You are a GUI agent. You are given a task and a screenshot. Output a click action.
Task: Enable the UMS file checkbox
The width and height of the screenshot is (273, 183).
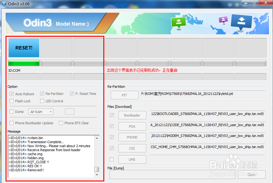pos(112,159)
